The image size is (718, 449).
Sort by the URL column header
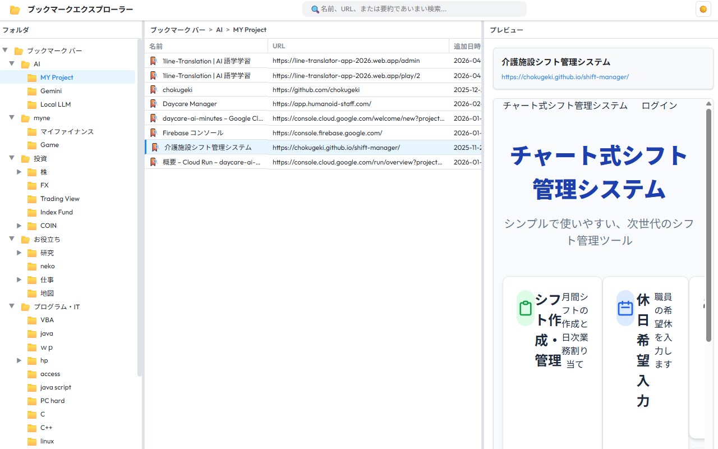[358, 46]
